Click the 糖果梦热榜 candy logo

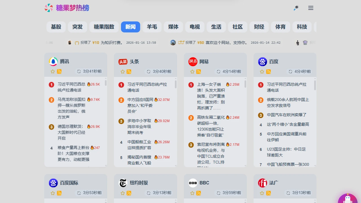(x=49, y=8)
